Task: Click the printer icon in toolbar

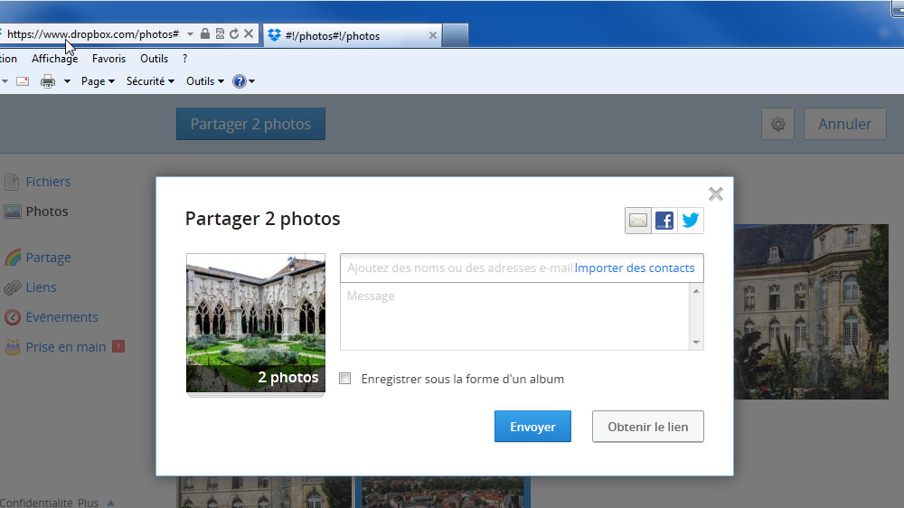Action: pyautogui.click(x=48, y=81)
